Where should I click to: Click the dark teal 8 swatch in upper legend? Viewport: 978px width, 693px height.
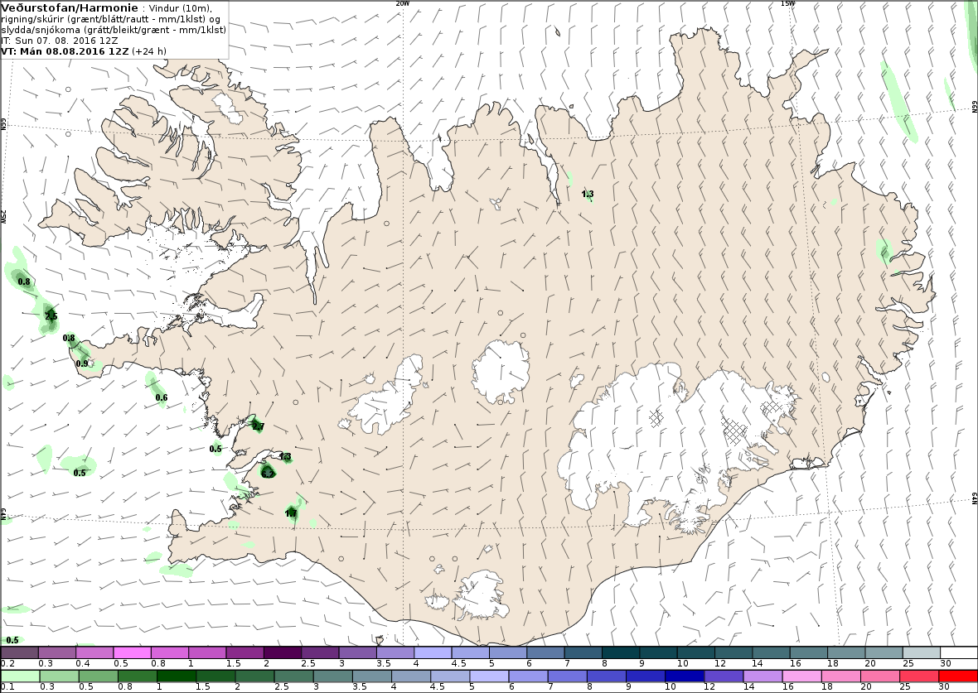[621, 652]
